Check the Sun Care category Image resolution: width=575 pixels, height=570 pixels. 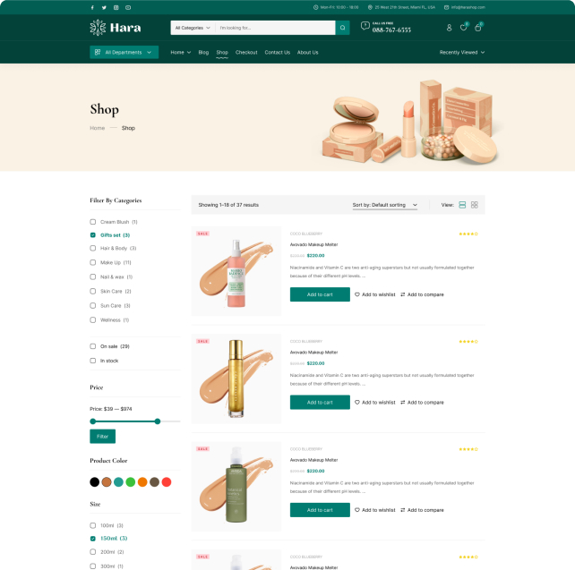pyautogui.click(x=93, y=305)
